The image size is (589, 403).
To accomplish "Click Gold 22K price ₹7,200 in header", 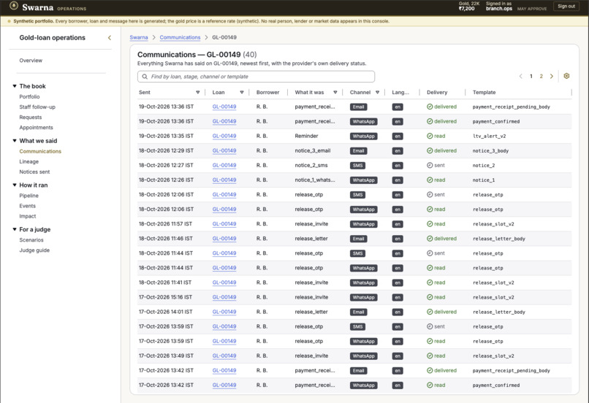I will tap(466, 8).
